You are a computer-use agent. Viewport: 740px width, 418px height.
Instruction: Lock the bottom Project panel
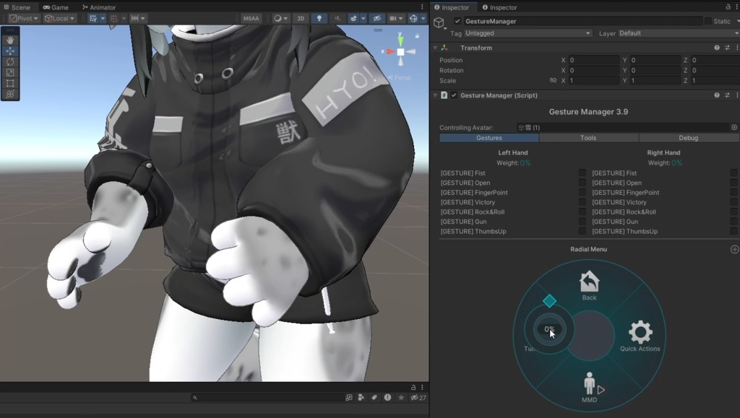(413, 388)
